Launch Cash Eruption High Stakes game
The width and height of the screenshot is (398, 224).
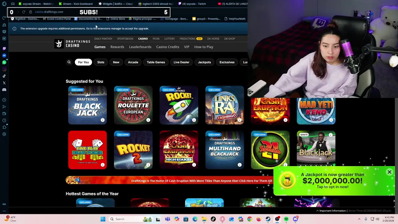(x=179, y=150)
